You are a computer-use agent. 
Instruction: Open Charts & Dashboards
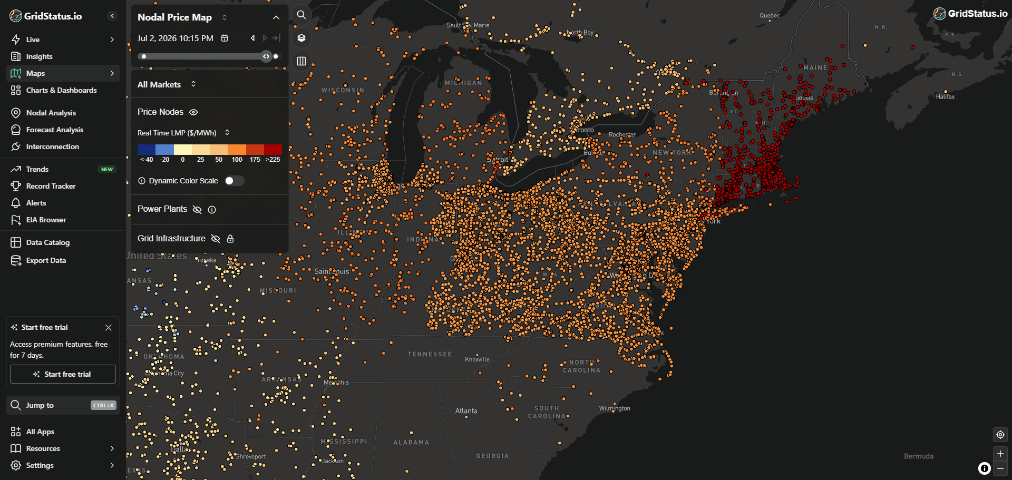[63, 90]
